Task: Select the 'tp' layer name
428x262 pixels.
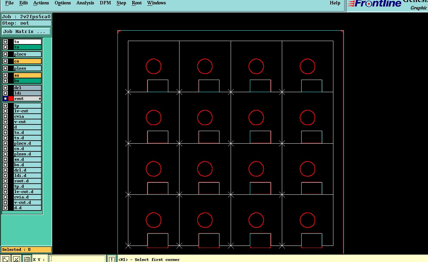Action: [28, 106]
